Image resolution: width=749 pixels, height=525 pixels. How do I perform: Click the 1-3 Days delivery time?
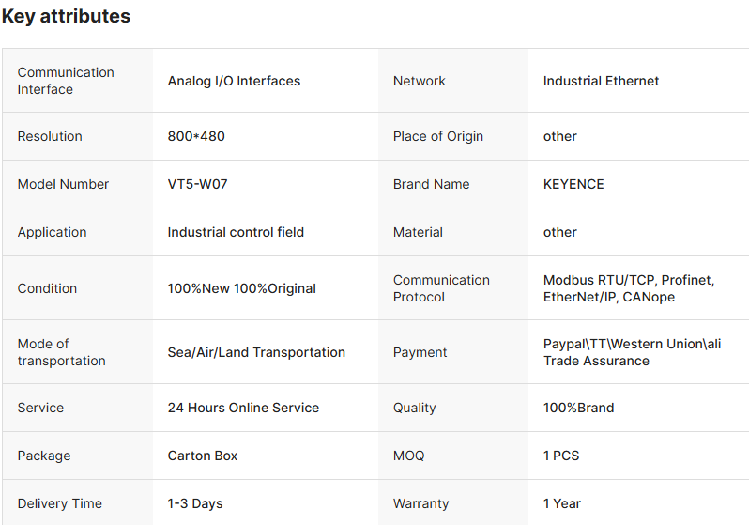pos(195,503)
